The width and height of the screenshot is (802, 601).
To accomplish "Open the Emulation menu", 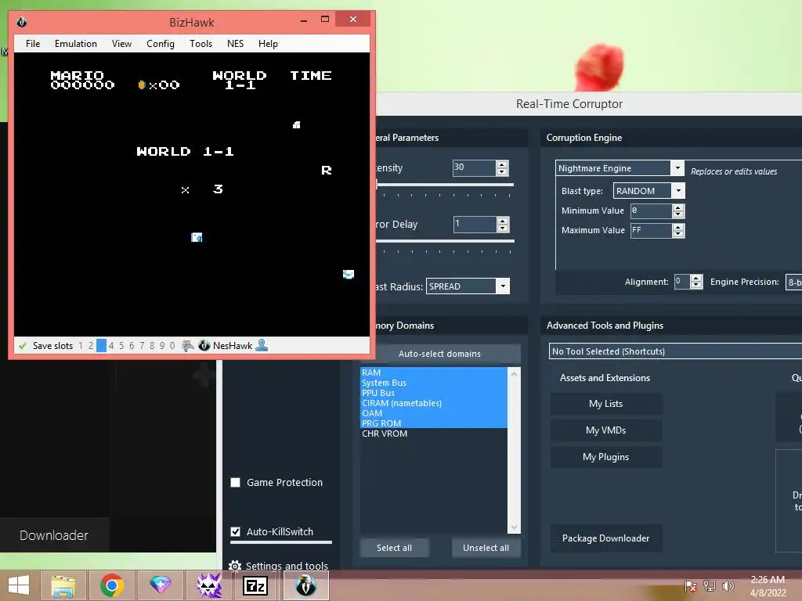I will tap(76, 44).
